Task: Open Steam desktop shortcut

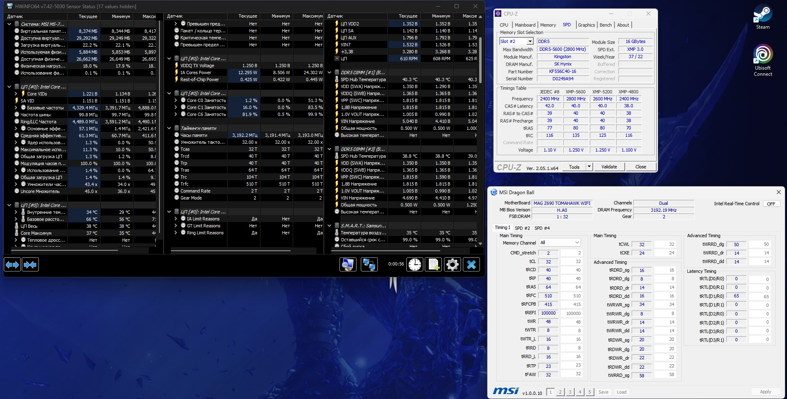Action: pyautogui.click(x=763, y=17)
